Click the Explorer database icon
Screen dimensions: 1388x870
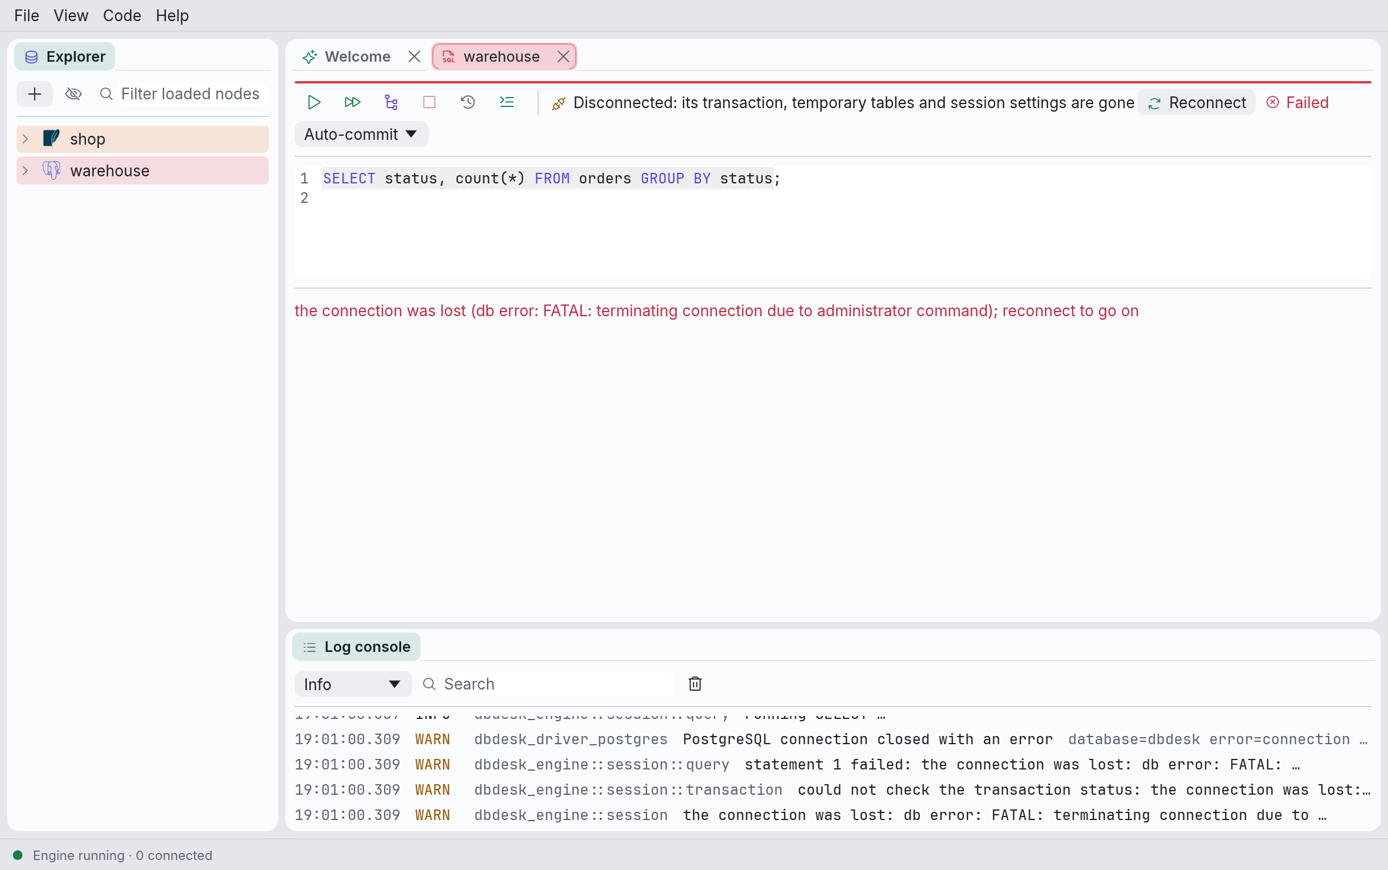[x=32, y=57]
